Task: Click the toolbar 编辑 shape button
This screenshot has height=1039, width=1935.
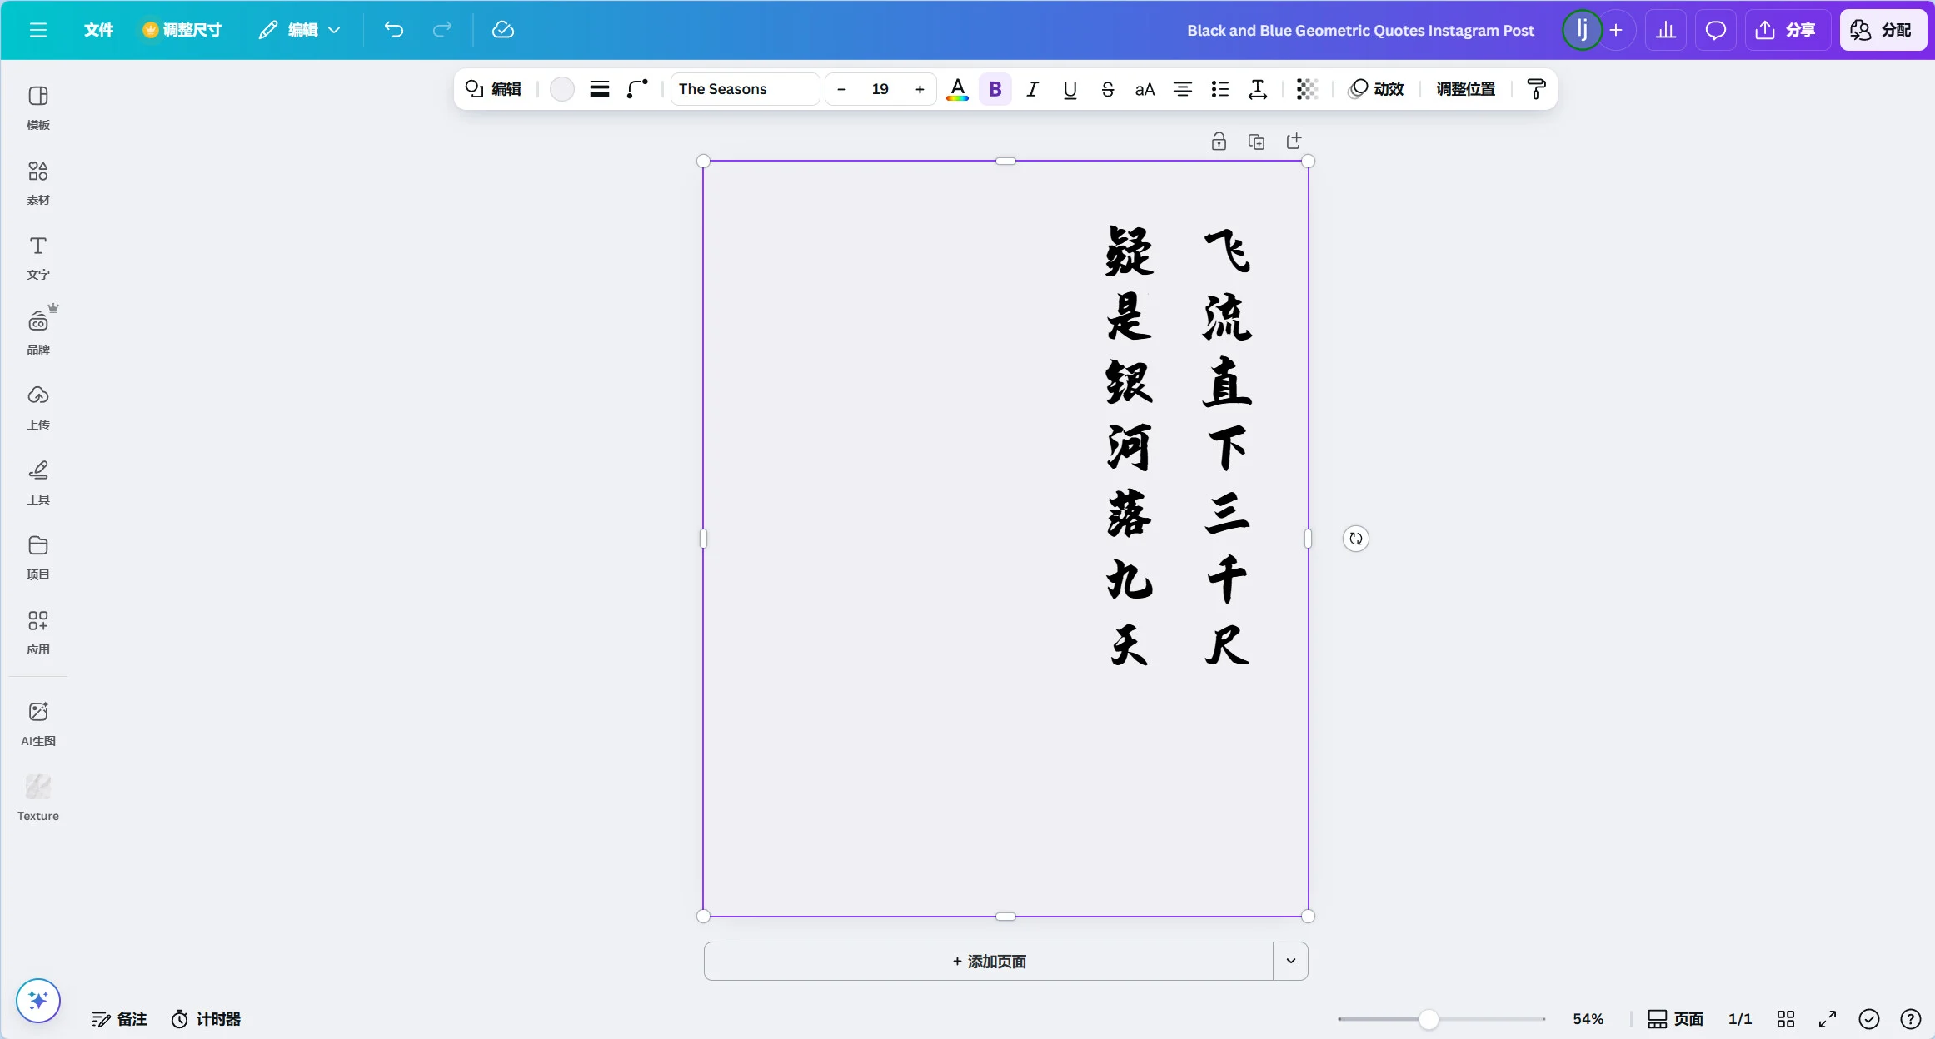Action: pos(493,89)
